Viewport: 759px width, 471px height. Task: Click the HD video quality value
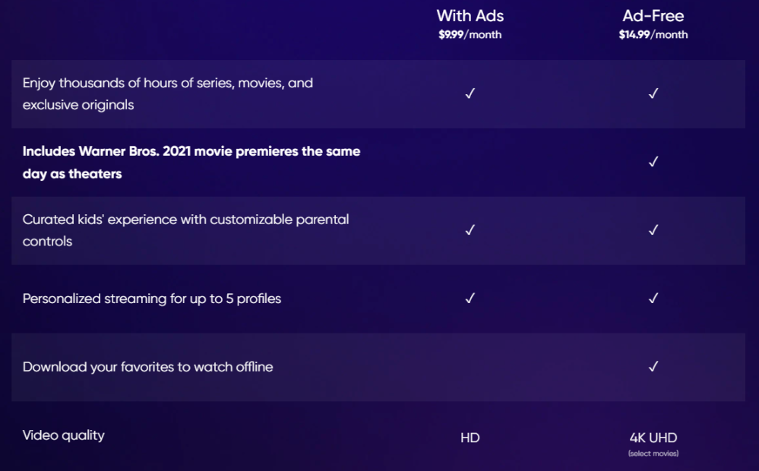pyautogui.click(x=470, y=438)
